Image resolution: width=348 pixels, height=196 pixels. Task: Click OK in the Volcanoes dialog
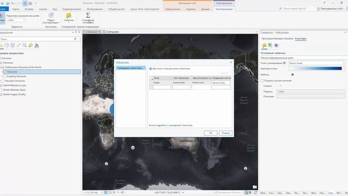[x=210, y=133]
